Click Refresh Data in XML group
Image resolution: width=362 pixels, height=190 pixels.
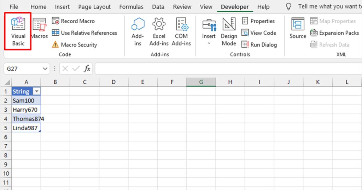[330, 45]
